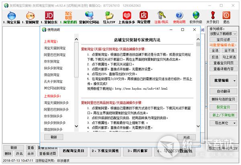This screenshot has height=165, width=241.
Task: Click the 复制阿里 toolbar icon
Action: point(30,16)
